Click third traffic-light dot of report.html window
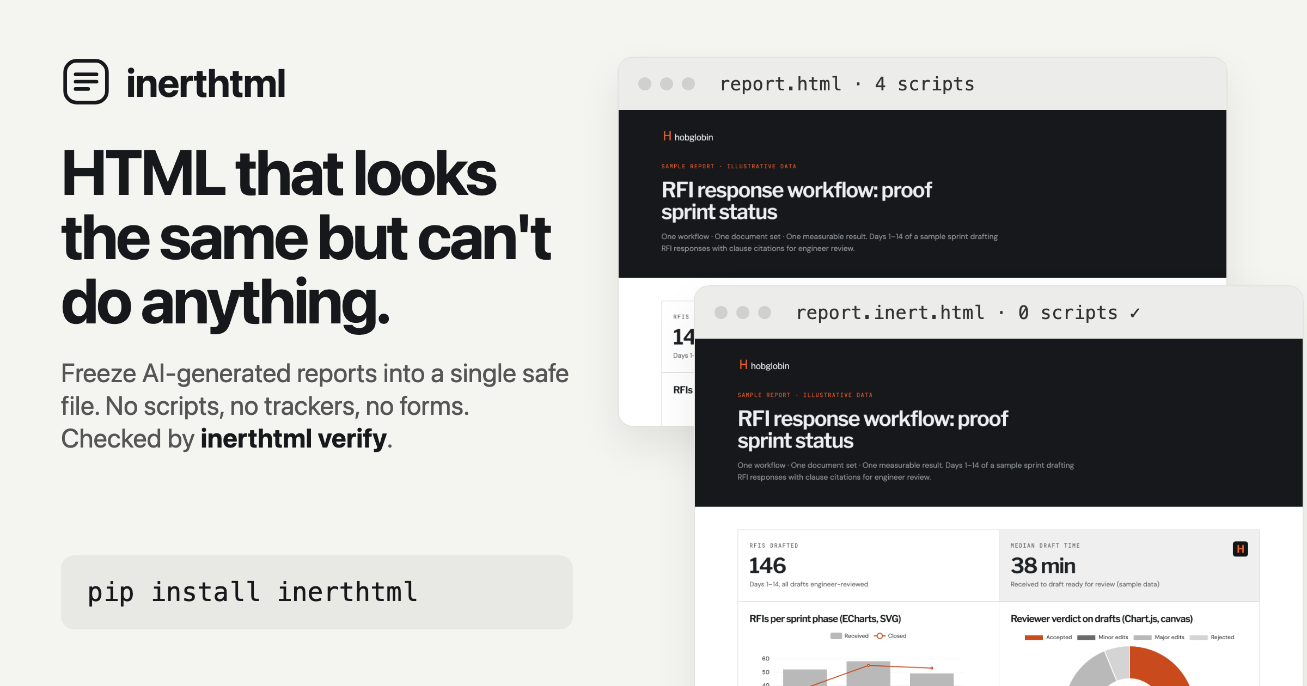The image size is (1307, 686). click(688, 83)
